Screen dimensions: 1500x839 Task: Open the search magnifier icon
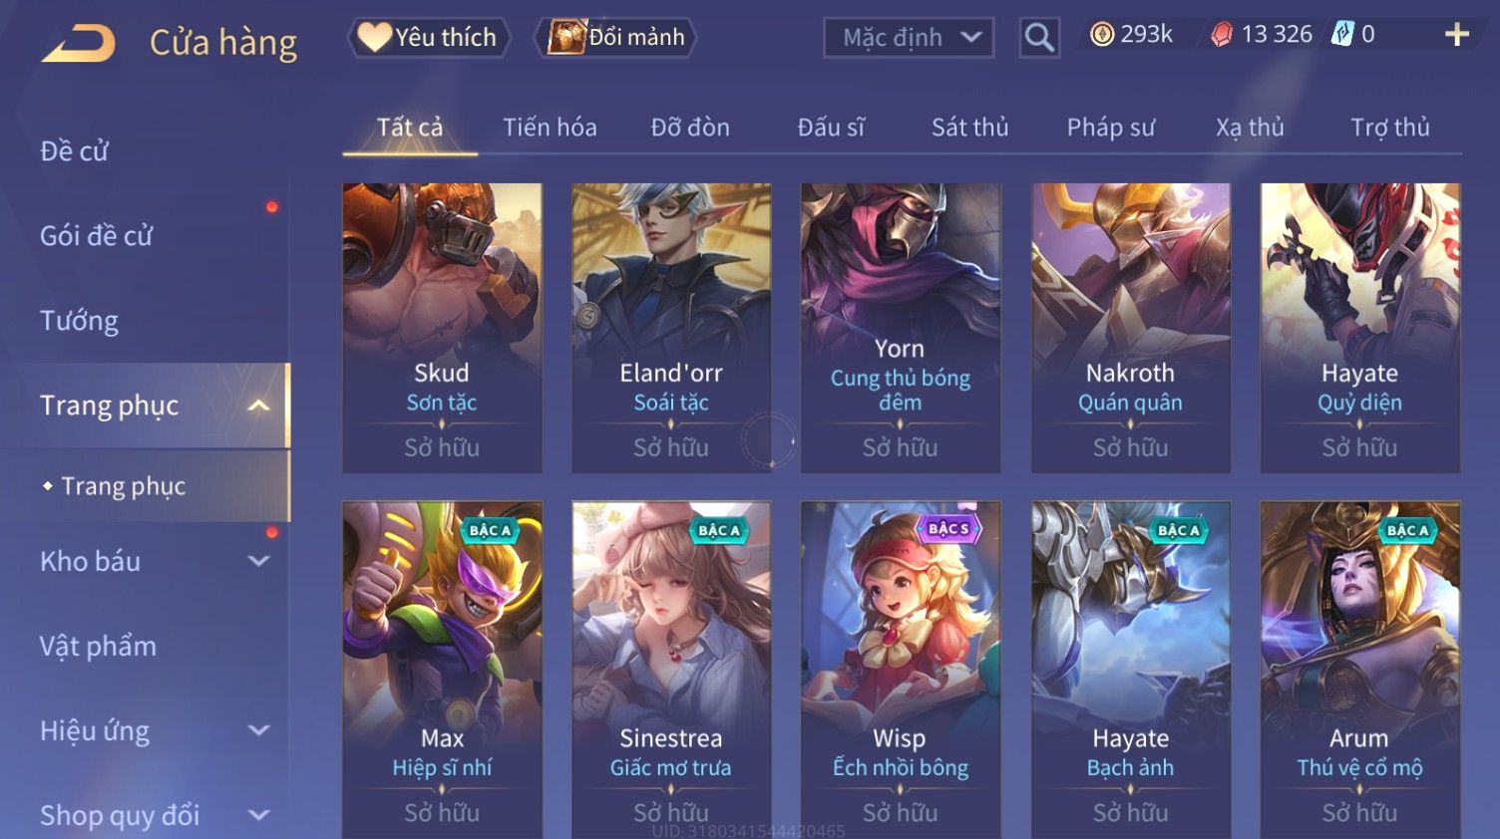1039,38
